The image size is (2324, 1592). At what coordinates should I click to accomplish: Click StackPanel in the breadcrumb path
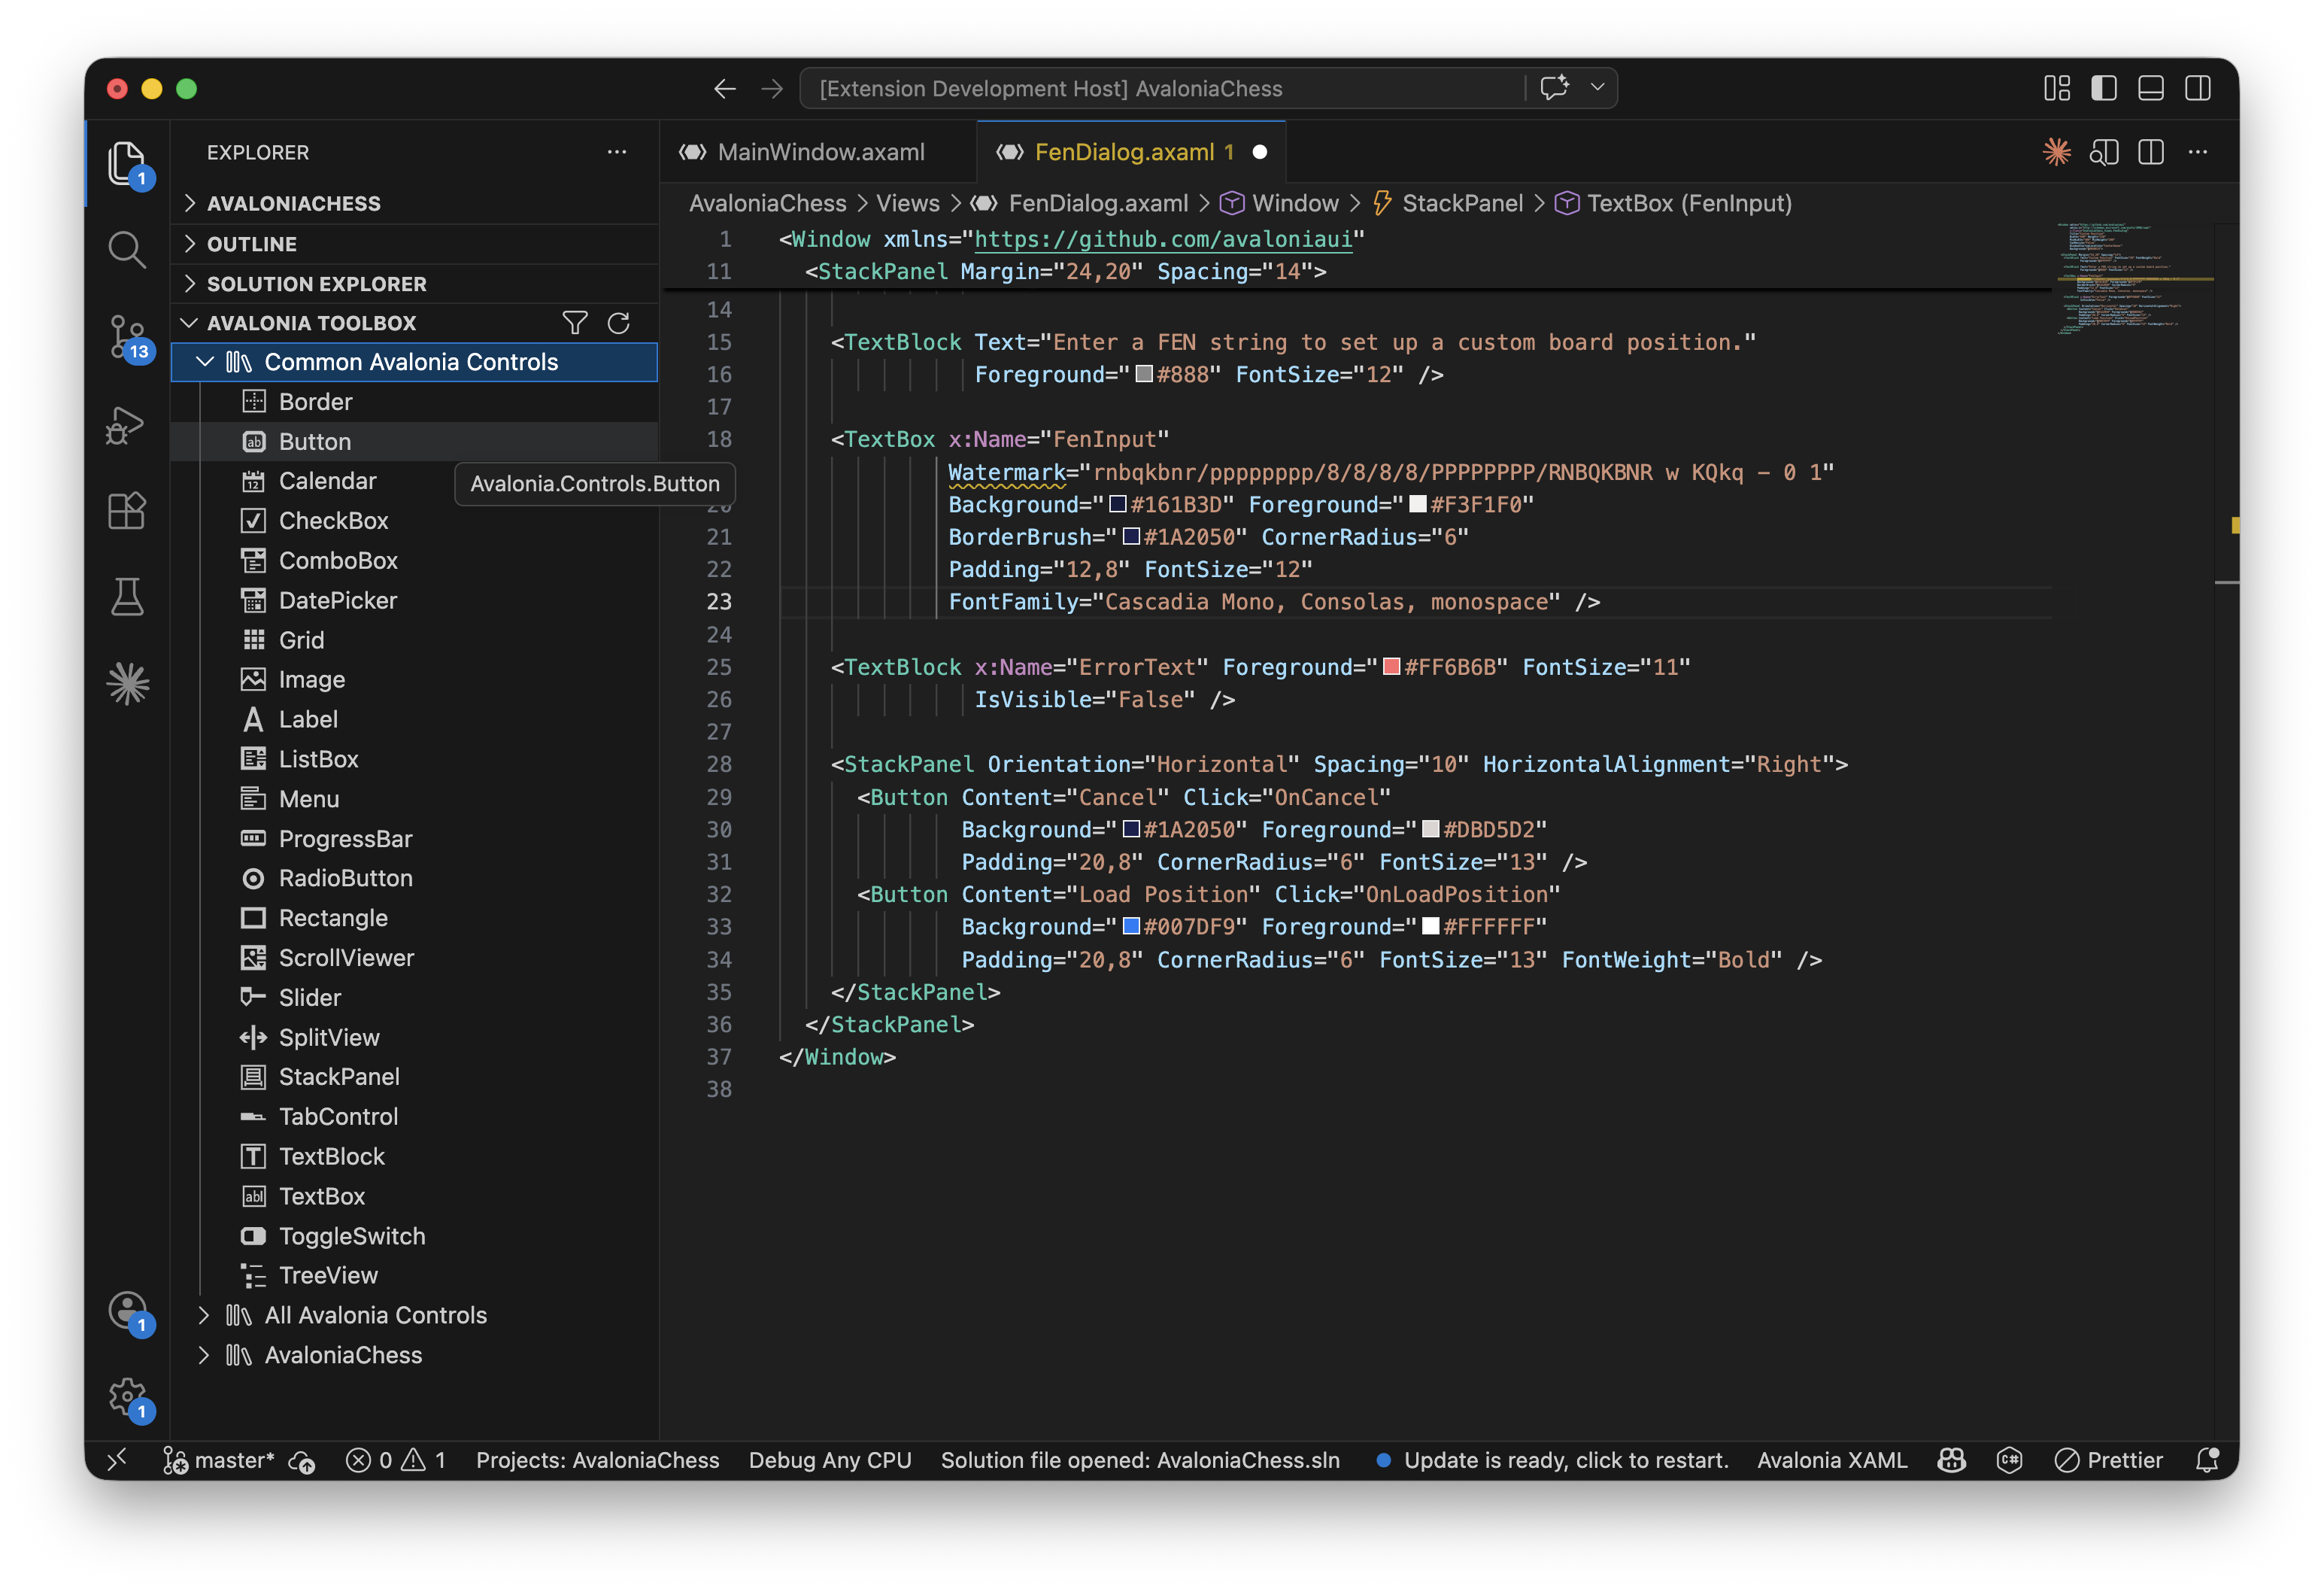point(1462,203)
